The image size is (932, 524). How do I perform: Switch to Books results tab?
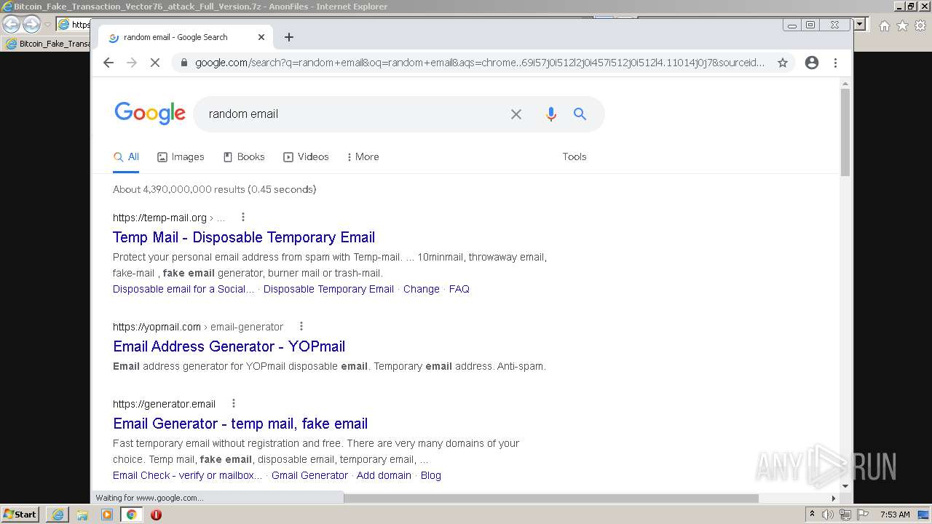click(x=244, y=156)
